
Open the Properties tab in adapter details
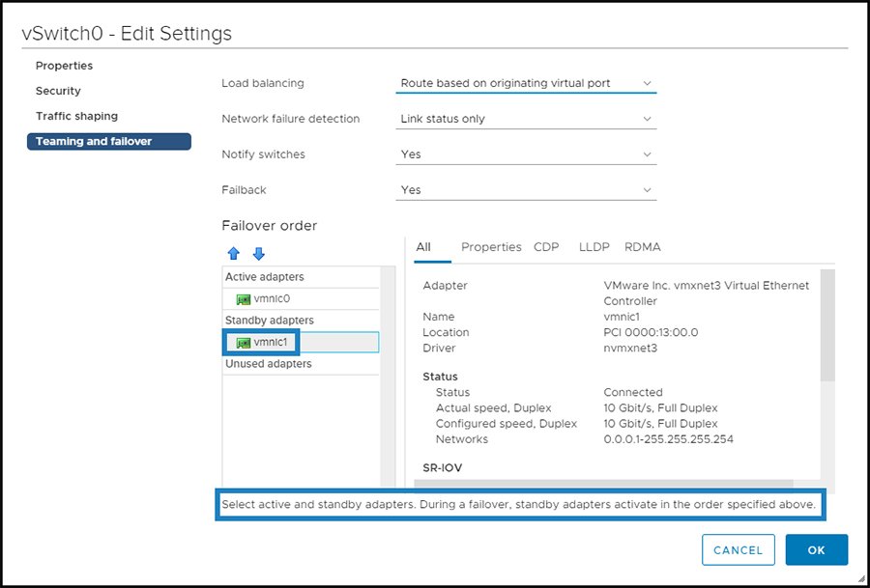491,247
